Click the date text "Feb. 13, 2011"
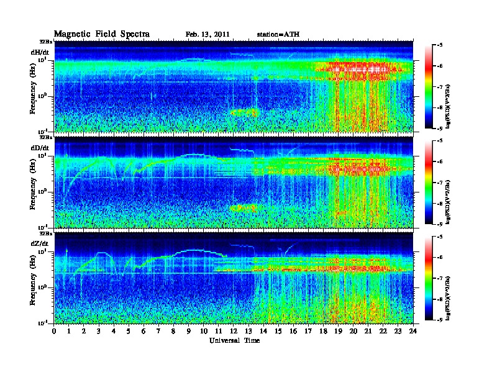492x380 pixels. point(207,34)
